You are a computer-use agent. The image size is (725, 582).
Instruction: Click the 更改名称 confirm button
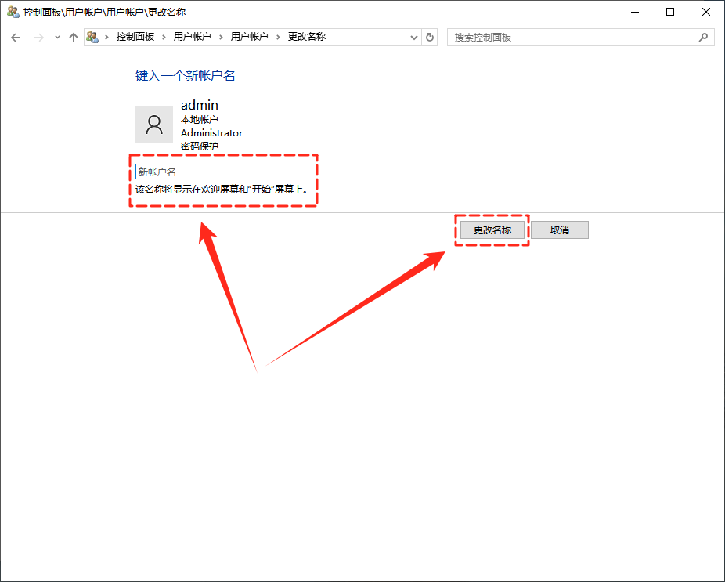[491, 230]
